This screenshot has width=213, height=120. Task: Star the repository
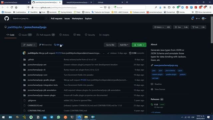pyautogui.click(x=178, y=27)
